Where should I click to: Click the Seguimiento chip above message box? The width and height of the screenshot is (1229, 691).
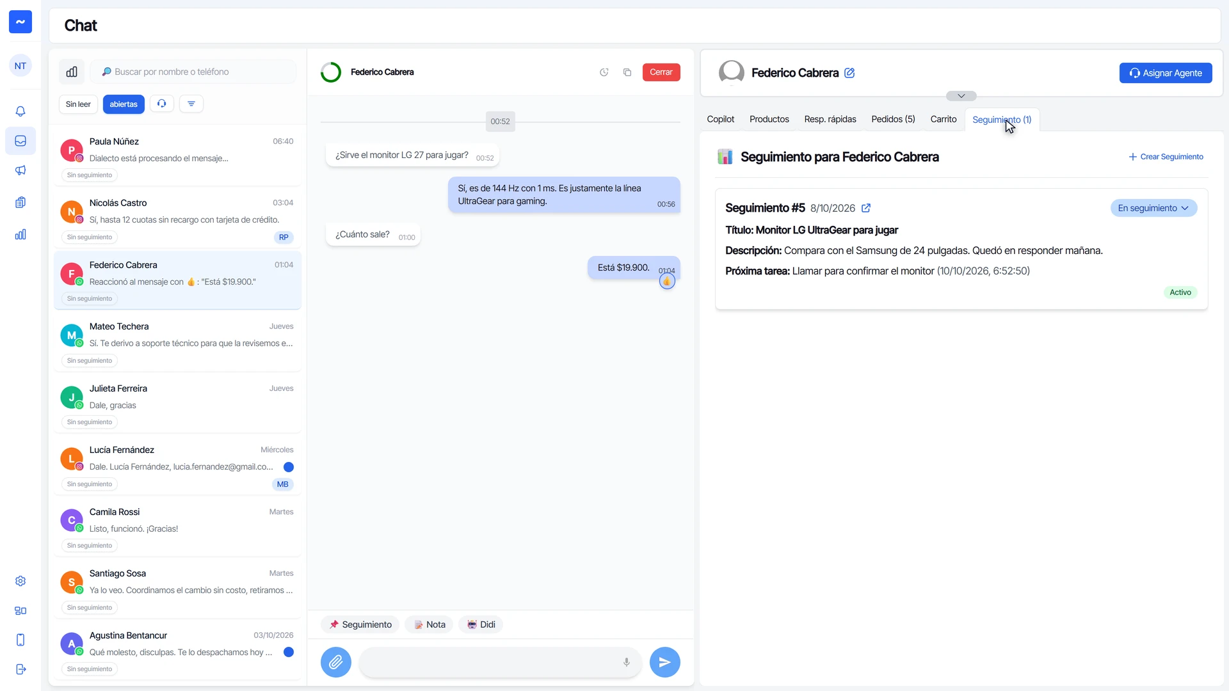(x=360, y=624)
